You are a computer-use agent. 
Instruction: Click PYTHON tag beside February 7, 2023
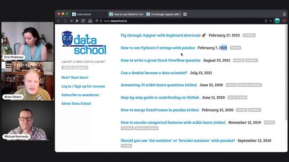235,48
